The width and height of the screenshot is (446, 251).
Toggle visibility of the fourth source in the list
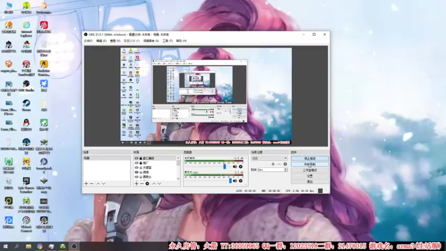137,172
